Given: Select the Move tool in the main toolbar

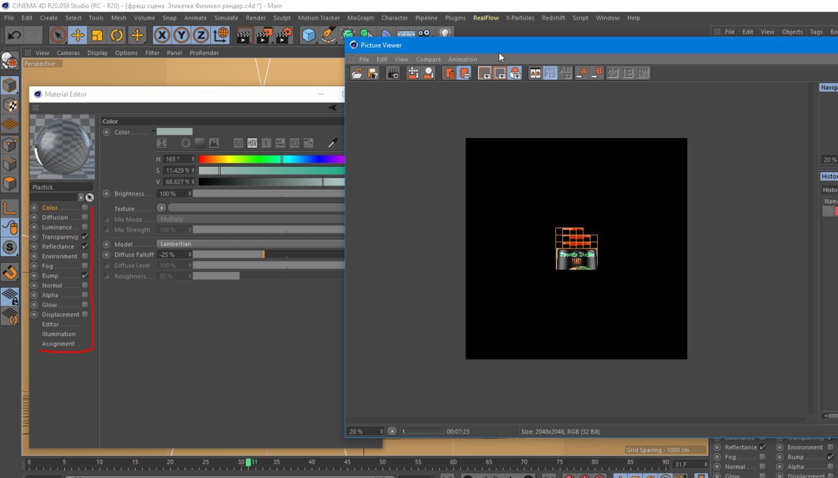Looking at the screenshot, I should (77, 35).
